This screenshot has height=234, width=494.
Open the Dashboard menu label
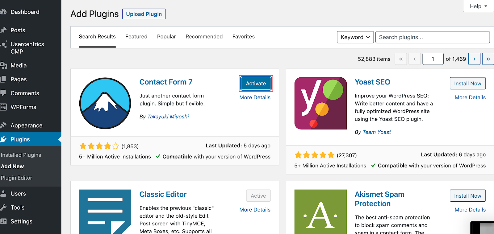click(x=25, y=12)
